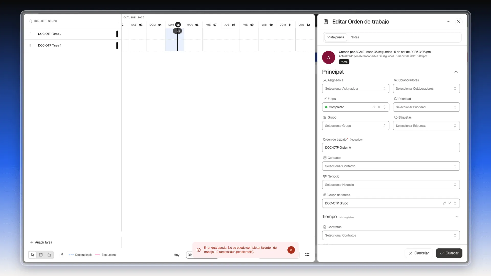Click the MAR 06 date column header
This screenshot has width=491, height=276.
(193, 25)
